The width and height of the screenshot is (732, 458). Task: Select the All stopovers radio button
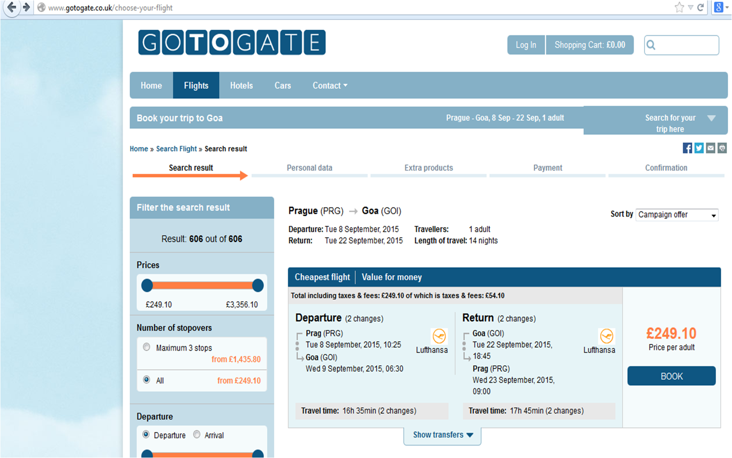point(147,380)
